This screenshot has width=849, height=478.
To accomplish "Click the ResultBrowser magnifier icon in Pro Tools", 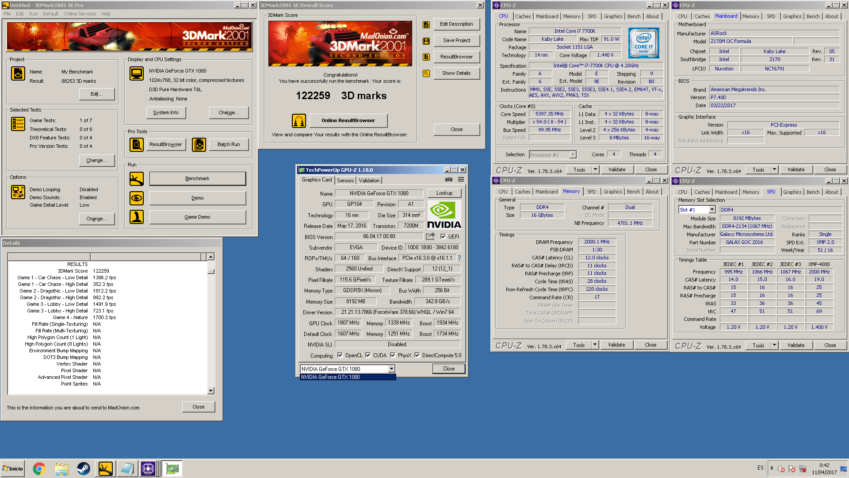I will [137, 145].
